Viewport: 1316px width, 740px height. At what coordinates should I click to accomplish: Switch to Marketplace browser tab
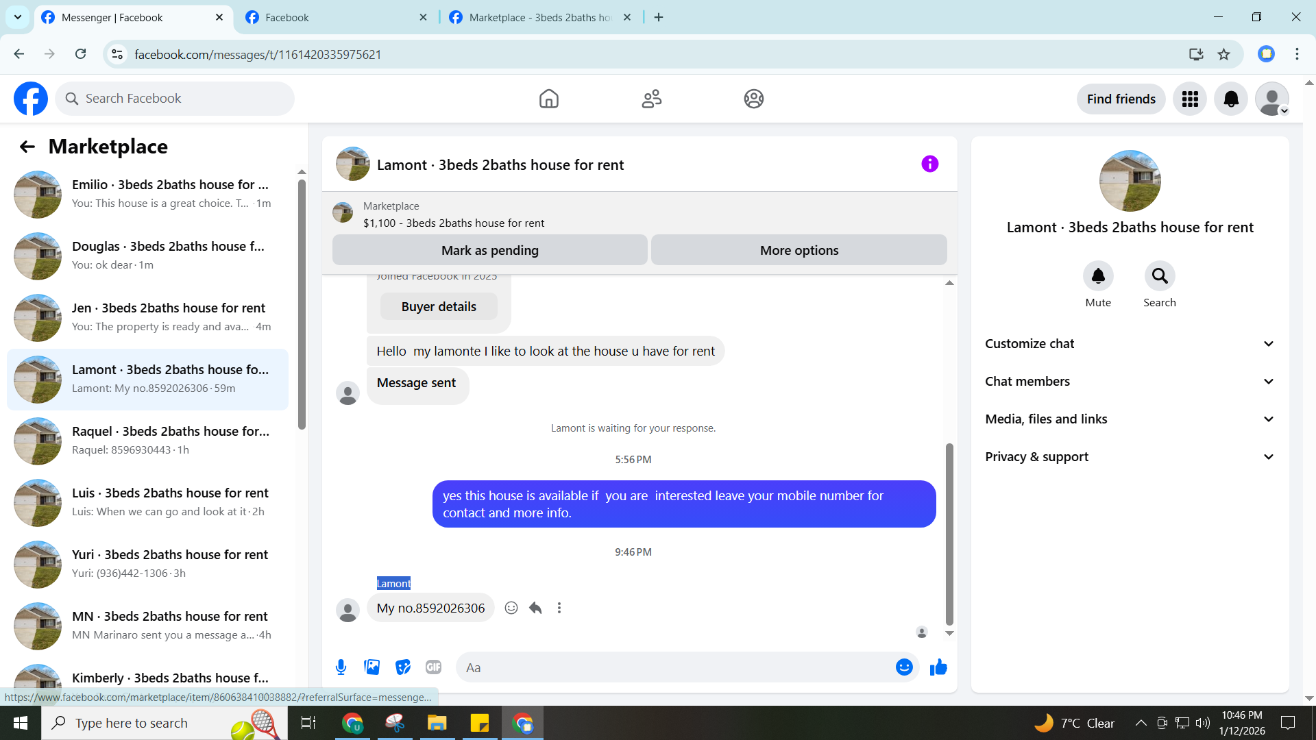pyautogui.click(x=539, y=17)
